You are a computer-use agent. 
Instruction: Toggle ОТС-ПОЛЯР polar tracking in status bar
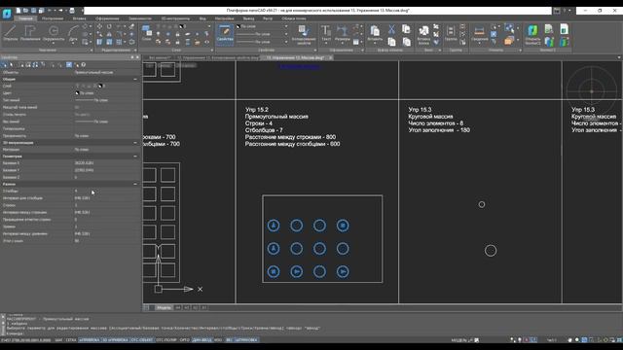click(166, 340)
